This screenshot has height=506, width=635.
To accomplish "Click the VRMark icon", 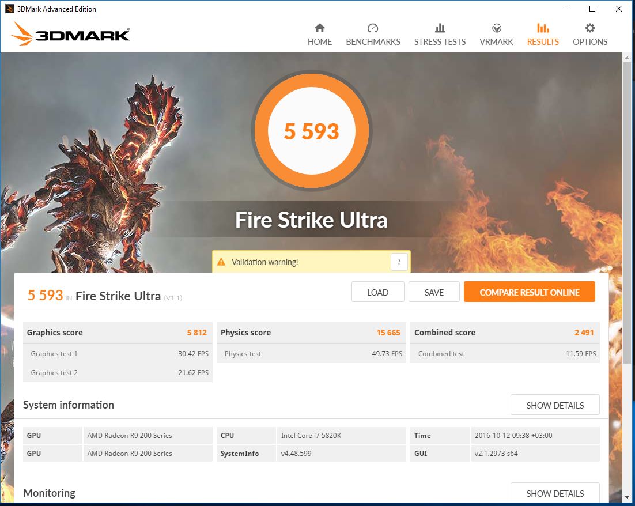I will point(497,28).
